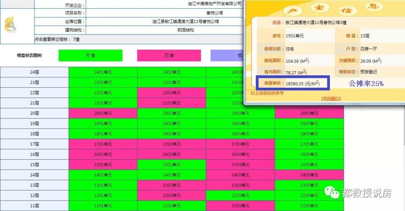
Task: Open the 7幢 building link
Action: click(x=76, y=39)
